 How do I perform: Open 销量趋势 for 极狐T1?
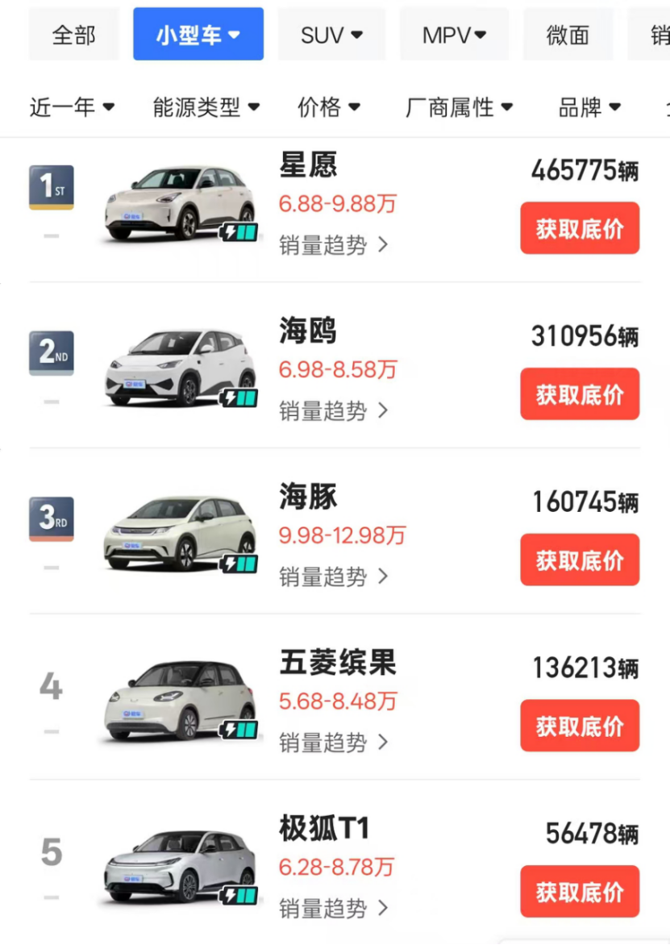coord(334,908)
